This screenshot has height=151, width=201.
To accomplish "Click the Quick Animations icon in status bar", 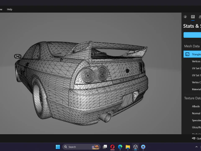I will tap(194, 138).
